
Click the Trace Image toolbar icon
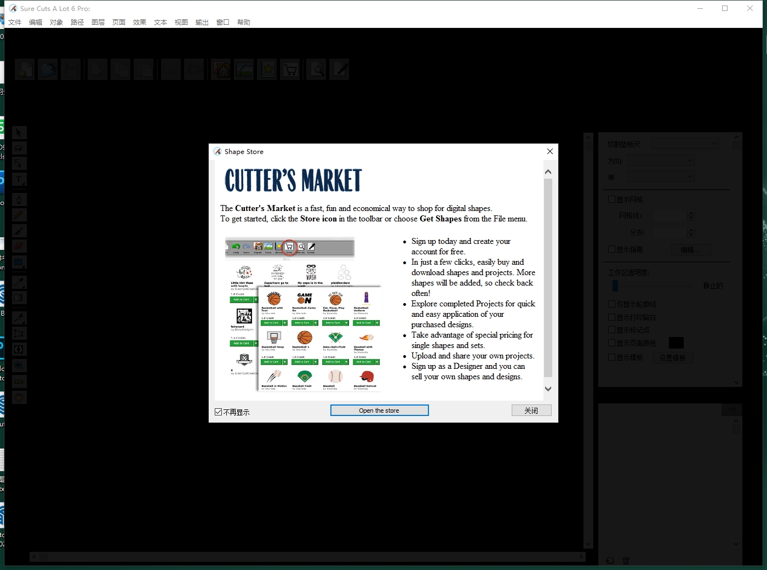pos(244,70)
